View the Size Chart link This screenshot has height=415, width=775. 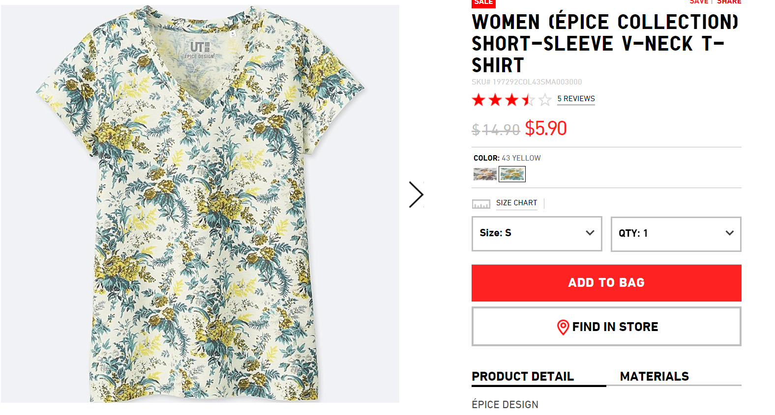[516, 203]
